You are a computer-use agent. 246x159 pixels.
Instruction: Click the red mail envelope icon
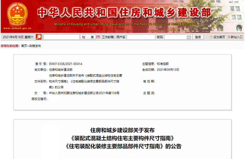click(x=98, y=37)
